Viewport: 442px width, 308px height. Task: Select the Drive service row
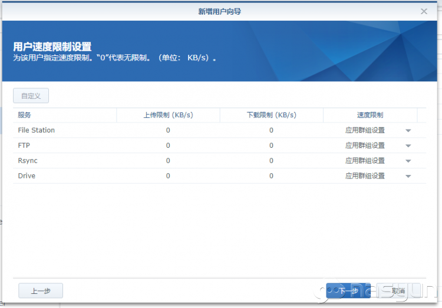(x=219, y=176)
